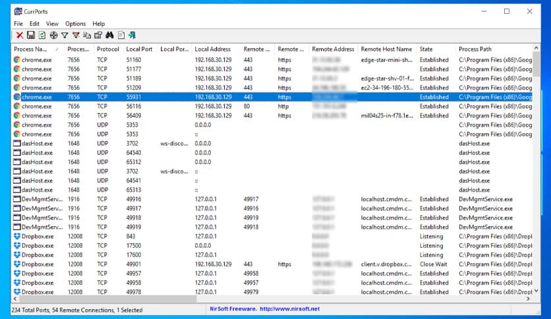551x319 pixels.
Task: Select the 'edge-star-mini-sh...' remote host cell
Action: tap(386, 60)
